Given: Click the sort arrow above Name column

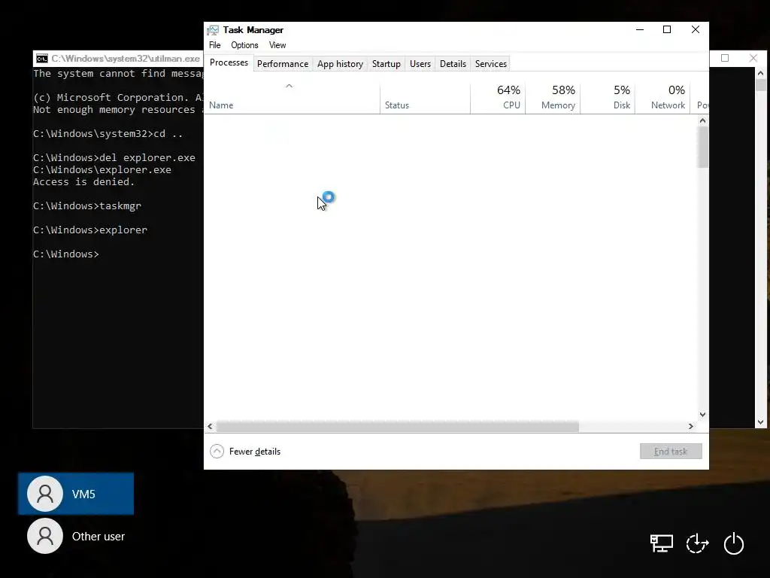Looking at the screenshot, I should point(290,86).
